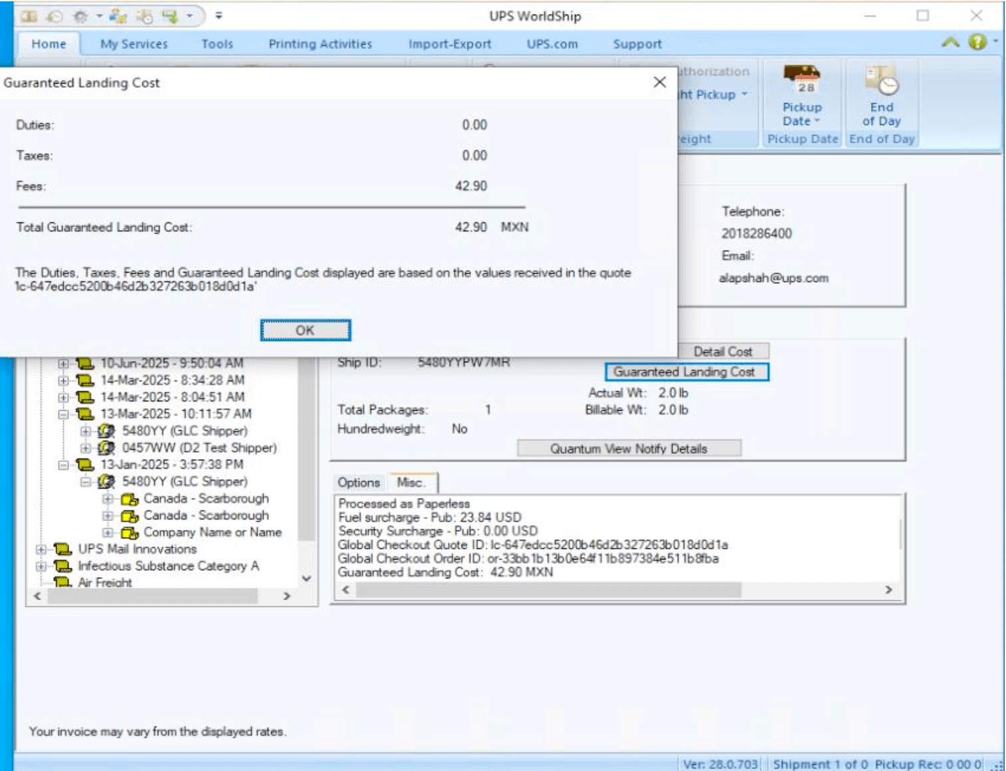This screenshot has height=771, width=1006.
Task: Open the Import-Export ribbon tab
Action: 450,44
